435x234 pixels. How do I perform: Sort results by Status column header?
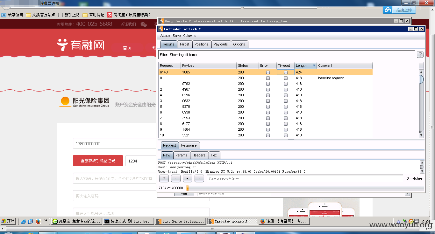tap(247, 65)
